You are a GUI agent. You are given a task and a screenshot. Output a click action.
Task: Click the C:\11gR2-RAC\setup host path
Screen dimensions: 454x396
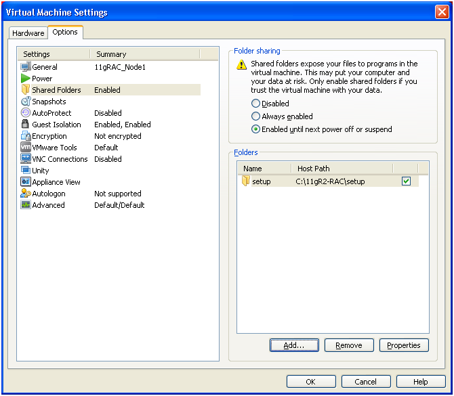point(330,181)
